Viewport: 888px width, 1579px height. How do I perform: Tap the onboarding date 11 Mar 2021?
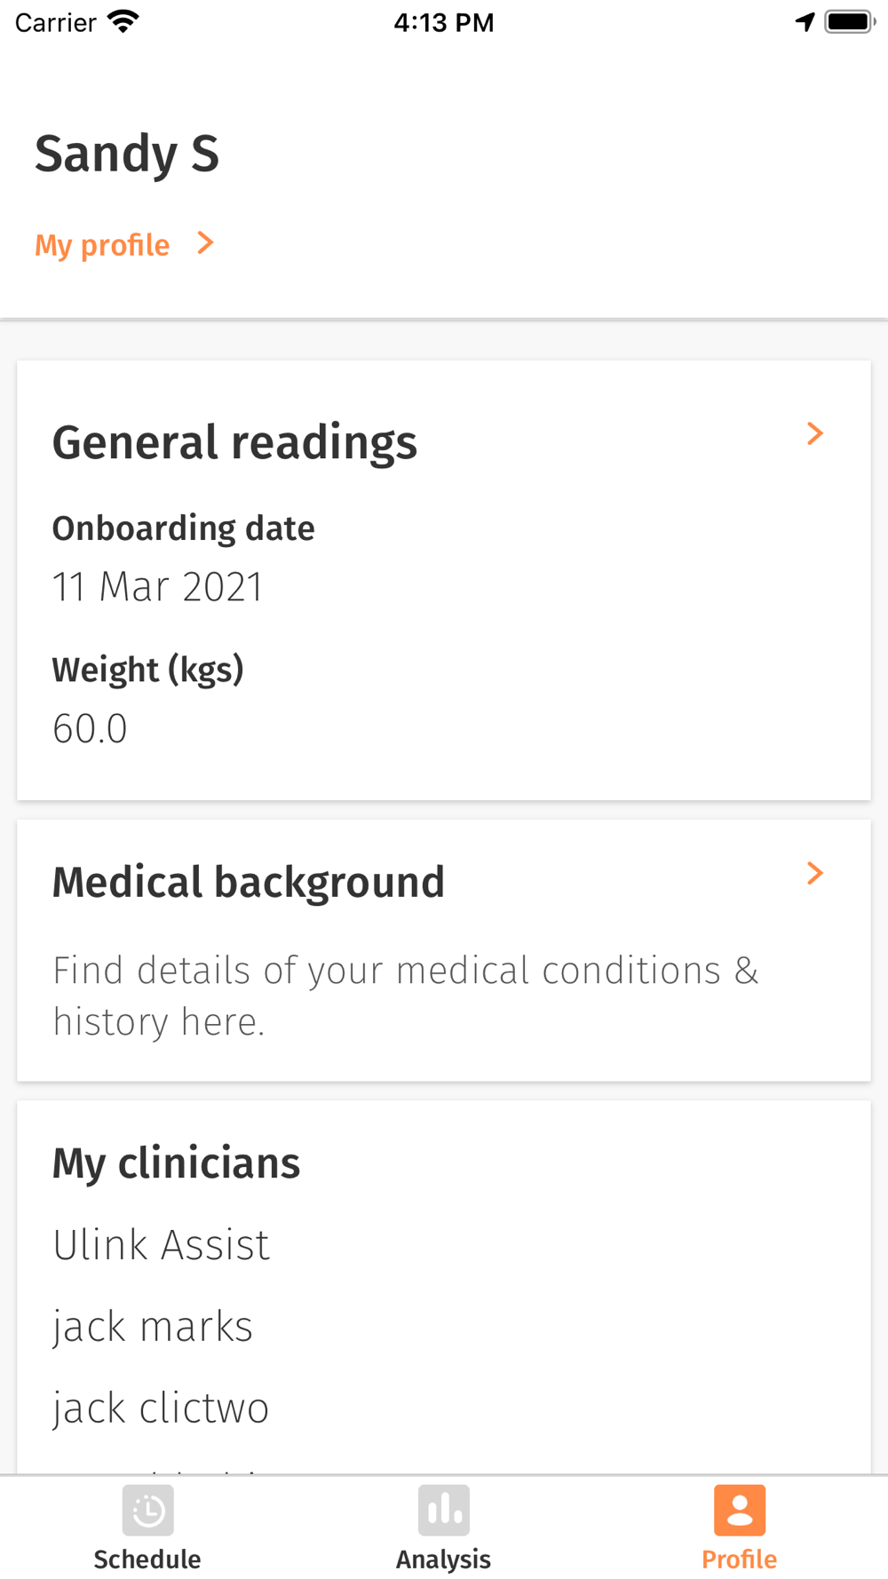click(158, 587)
